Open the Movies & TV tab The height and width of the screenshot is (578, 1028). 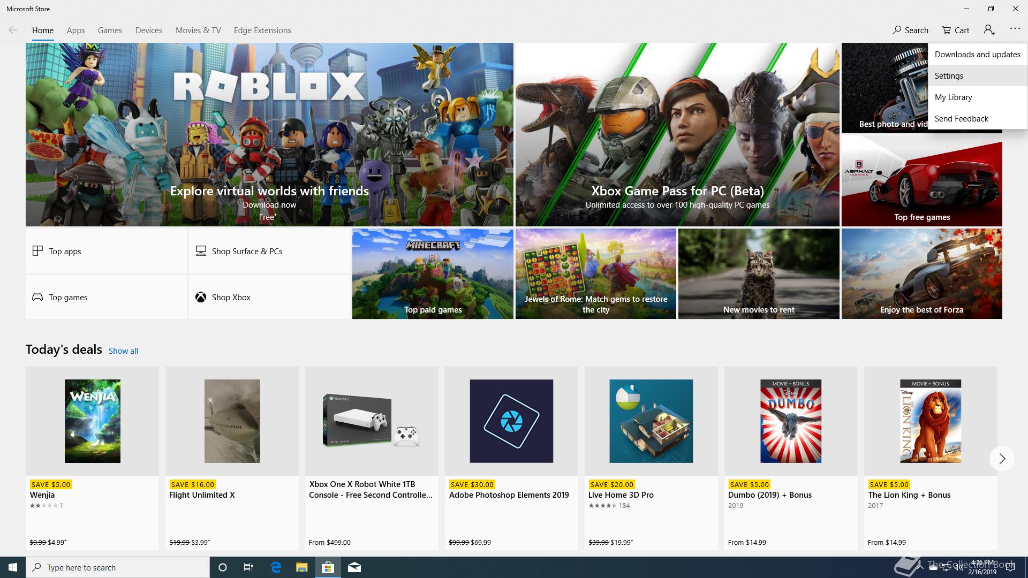tap(198, 31)
